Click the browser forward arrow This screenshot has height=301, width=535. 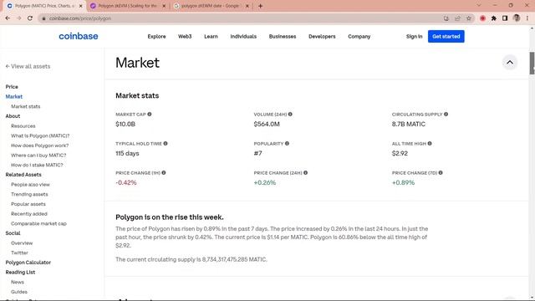[18, 18]
